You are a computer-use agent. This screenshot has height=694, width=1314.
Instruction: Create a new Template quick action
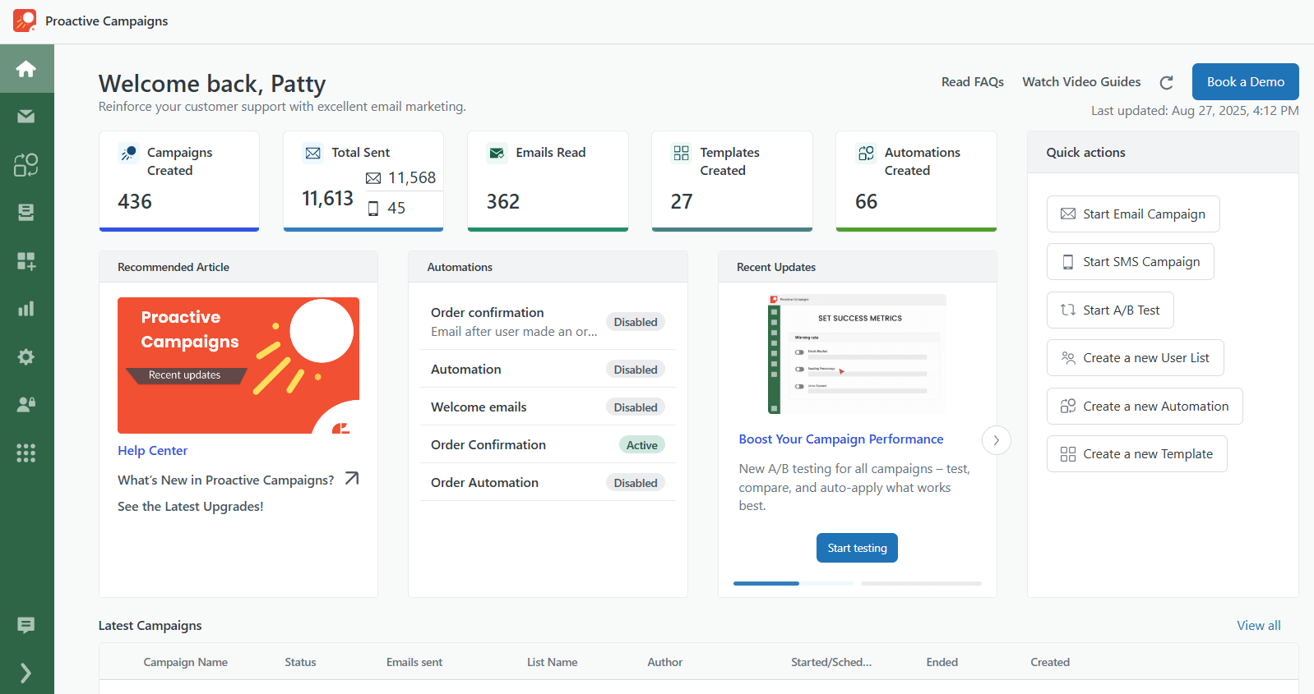[x=1137, y=453]
